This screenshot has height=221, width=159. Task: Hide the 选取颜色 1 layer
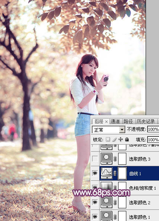pyautogui.click(x=95, y=217)
